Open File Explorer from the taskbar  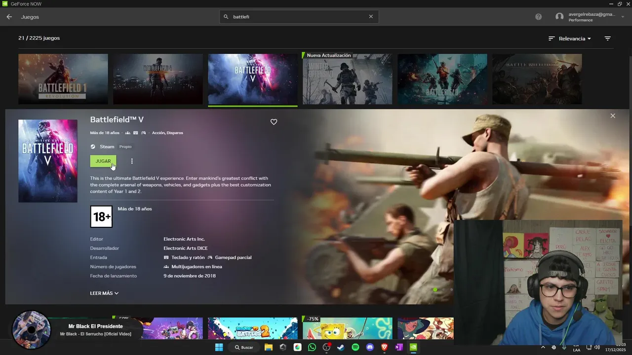[269, 347]
